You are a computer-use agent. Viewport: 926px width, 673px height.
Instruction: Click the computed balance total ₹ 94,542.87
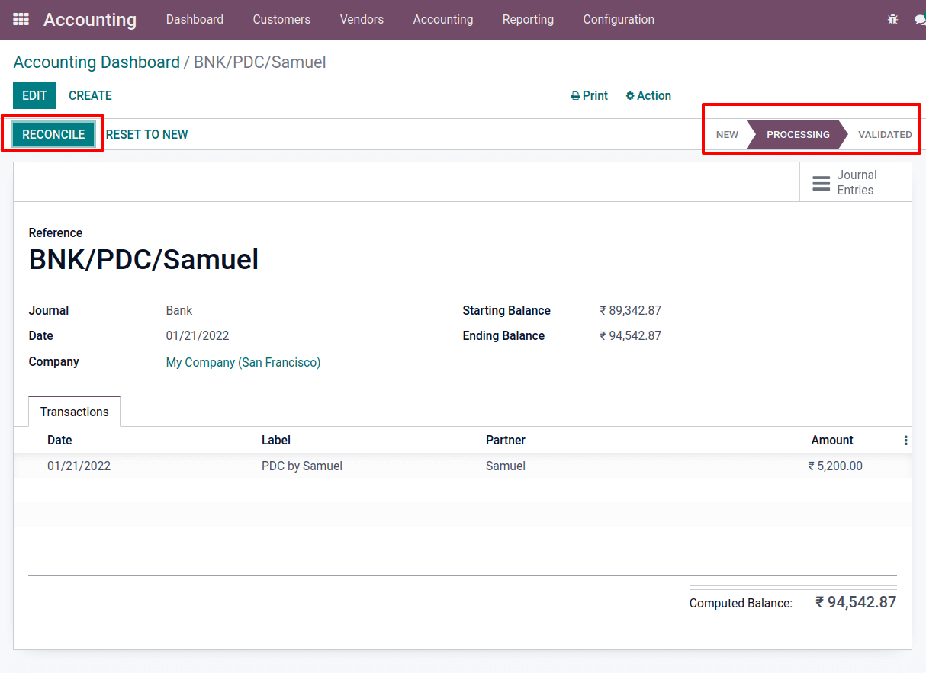coord(856,602)
